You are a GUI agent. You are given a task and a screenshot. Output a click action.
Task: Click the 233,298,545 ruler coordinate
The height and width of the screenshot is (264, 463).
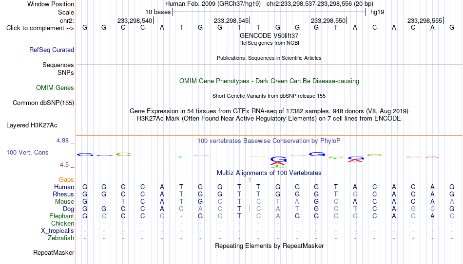pos(231,20)
